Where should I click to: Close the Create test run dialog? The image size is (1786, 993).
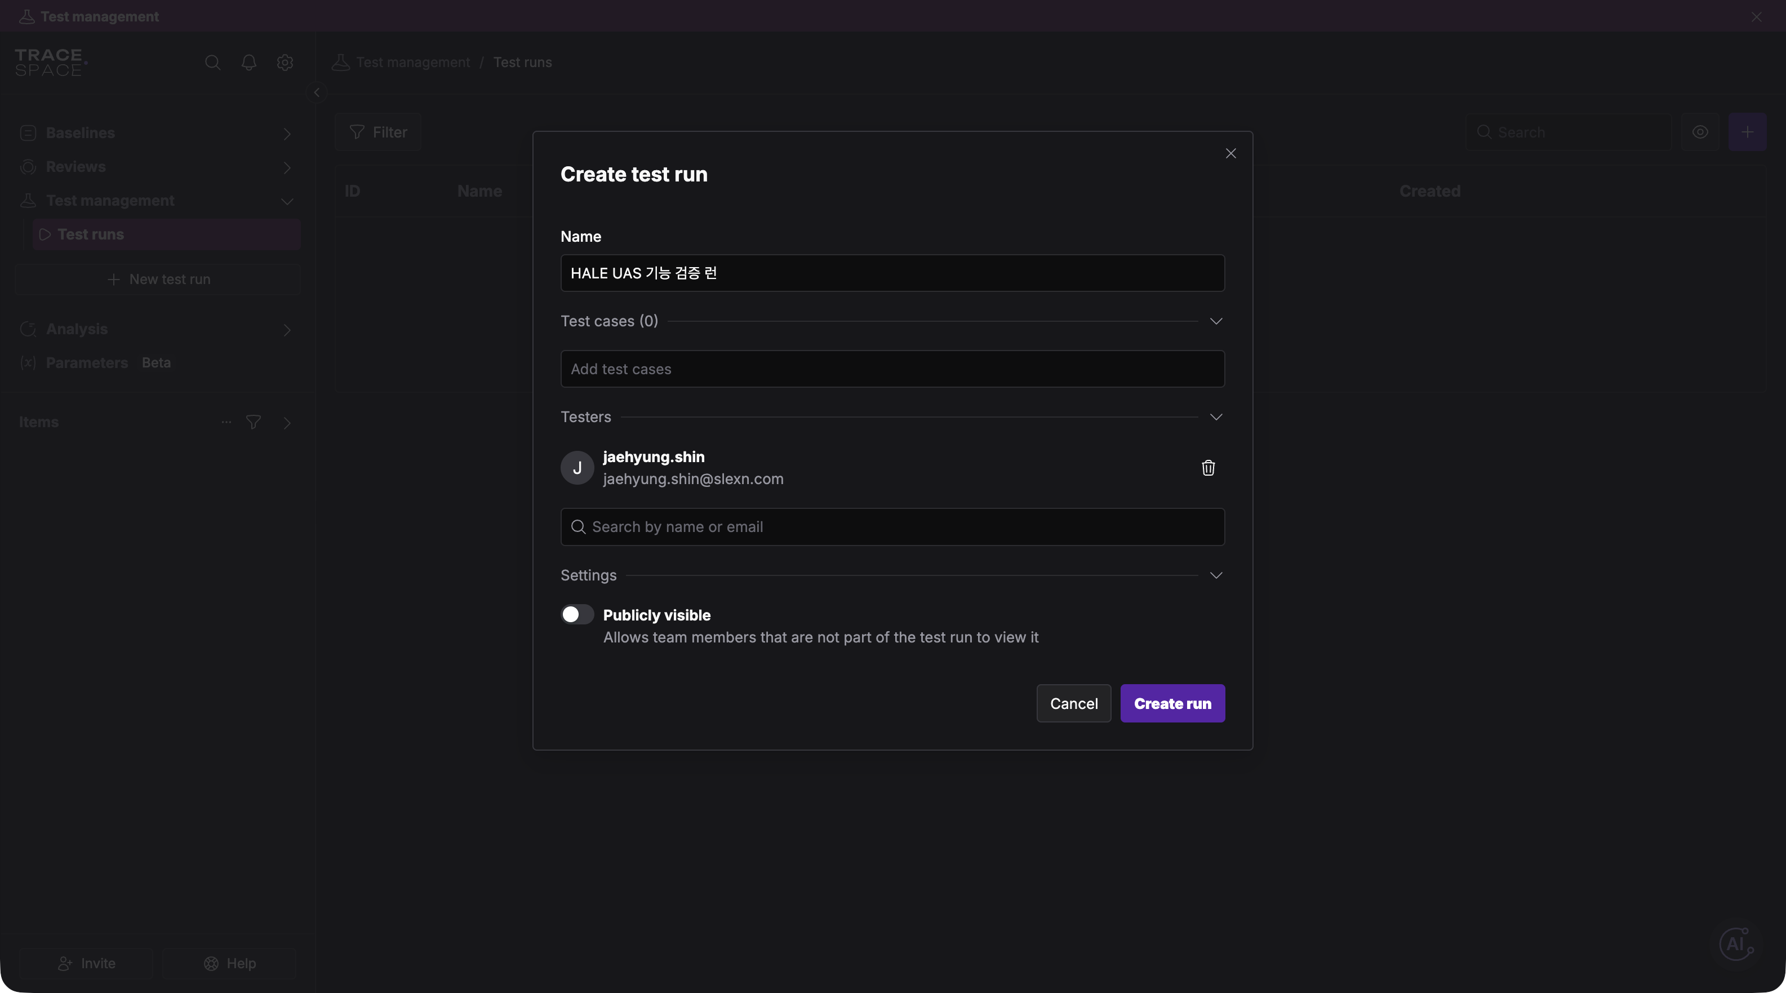coord(1230,153)
